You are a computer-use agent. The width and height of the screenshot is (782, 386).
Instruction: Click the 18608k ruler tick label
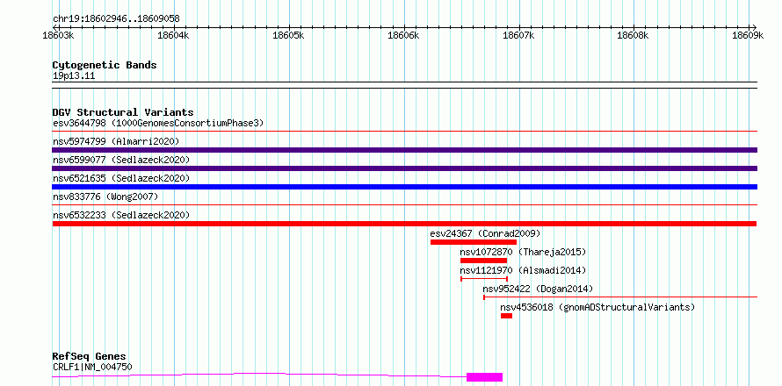[633, 35]
